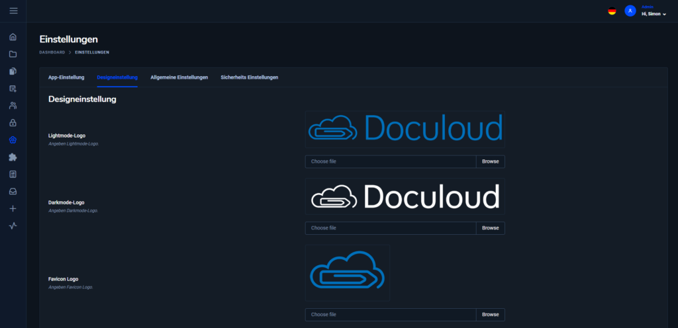Viewport: 678px width, 328px height.
Task: Open the clipboard list sidebar icon
Action: point(13,174)
